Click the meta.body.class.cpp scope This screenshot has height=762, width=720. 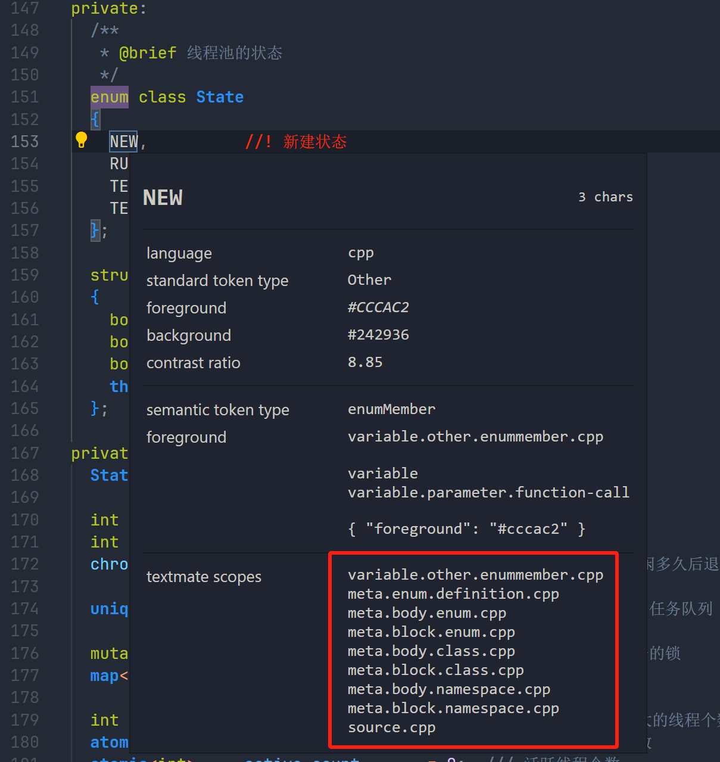point(431,651)
